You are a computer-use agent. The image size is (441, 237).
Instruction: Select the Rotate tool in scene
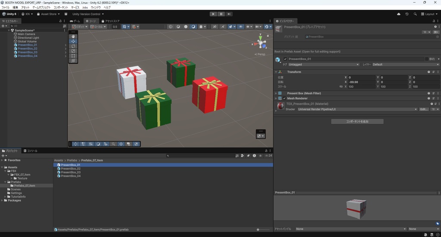click(x=73, y=46)
